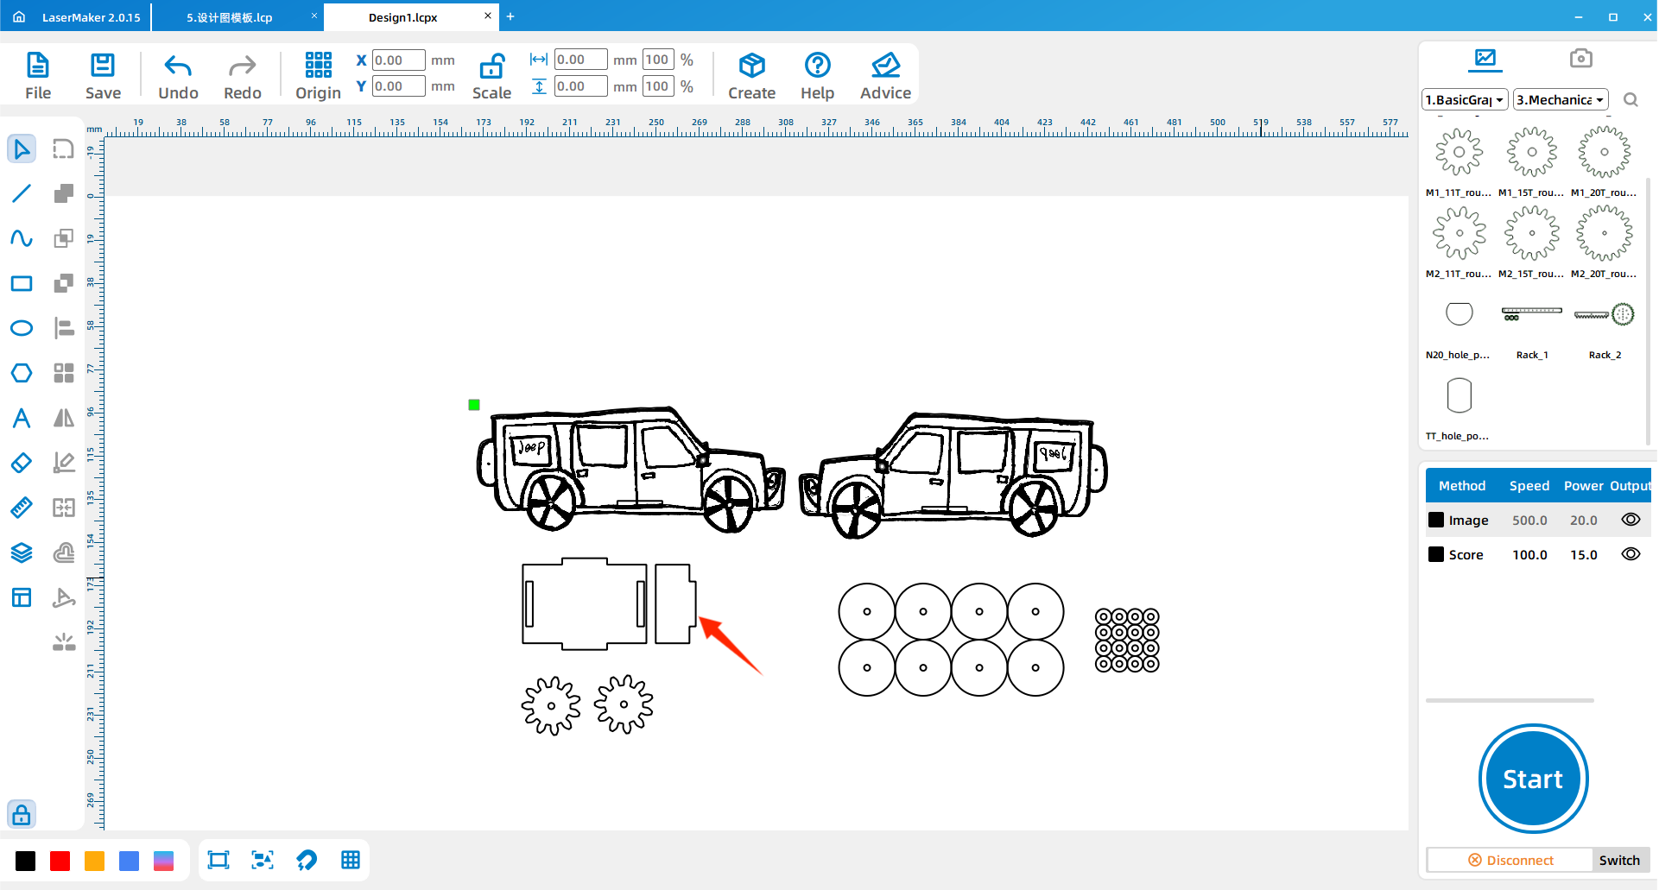The image size is (1659, 890).
Task: Switch to Design1.lcpx tab
Action: 402,17
